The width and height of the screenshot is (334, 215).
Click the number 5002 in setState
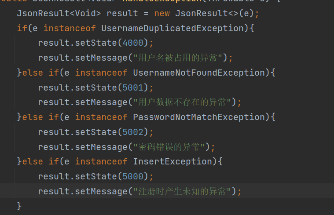[133, 132]
